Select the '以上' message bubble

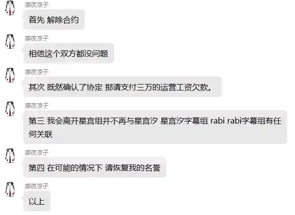37,201
